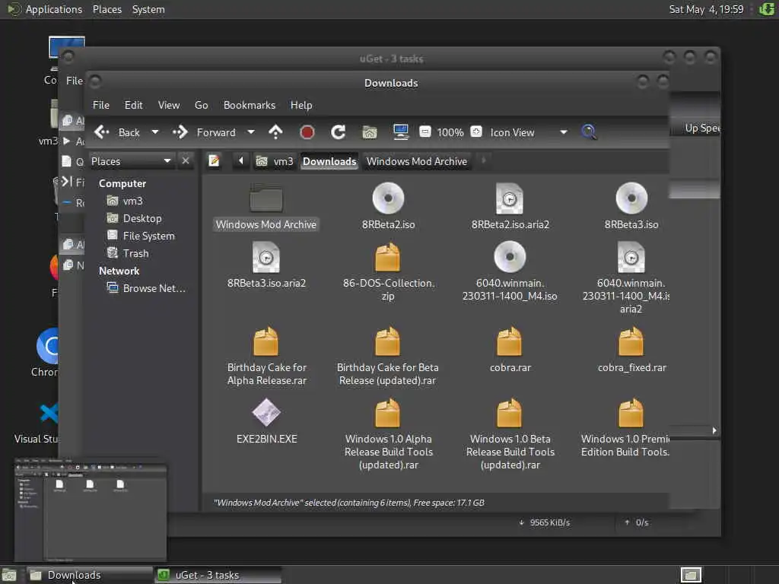The height and width of the screenshot is (584, 779).
Task: Open the Places sidebar selector dropdown
Action: [x=132, y=161]
